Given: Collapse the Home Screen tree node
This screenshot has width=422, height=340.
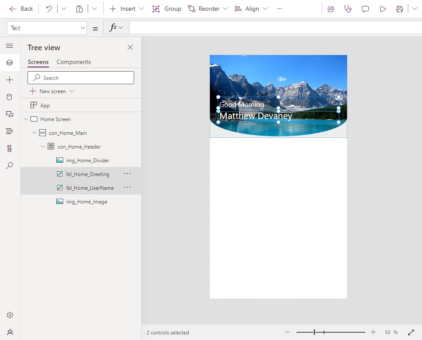Looking at the screenshot, I should 25,119.
